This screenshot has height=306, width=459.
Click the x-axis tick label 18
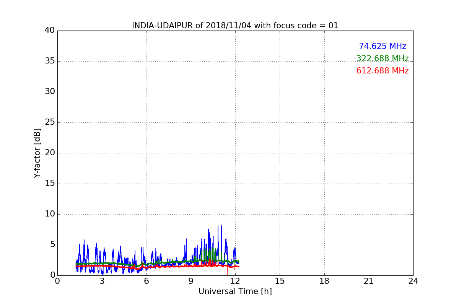coord(324,281)
